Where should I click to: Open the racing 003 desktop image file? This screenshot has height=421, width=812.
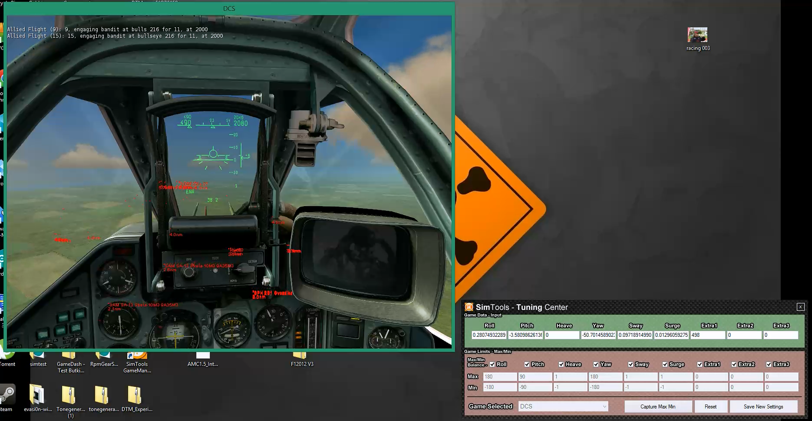point(697,39)
